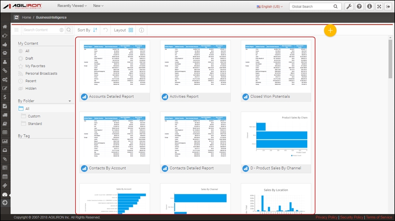Open the chain-link sidebar icon
The width and height of the screenshot is (395, 221).
5,71
